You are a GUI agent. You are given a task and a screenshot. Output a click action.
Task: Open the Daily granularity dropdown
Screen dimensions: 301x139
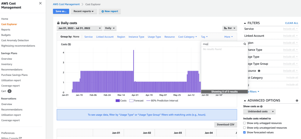110,28
